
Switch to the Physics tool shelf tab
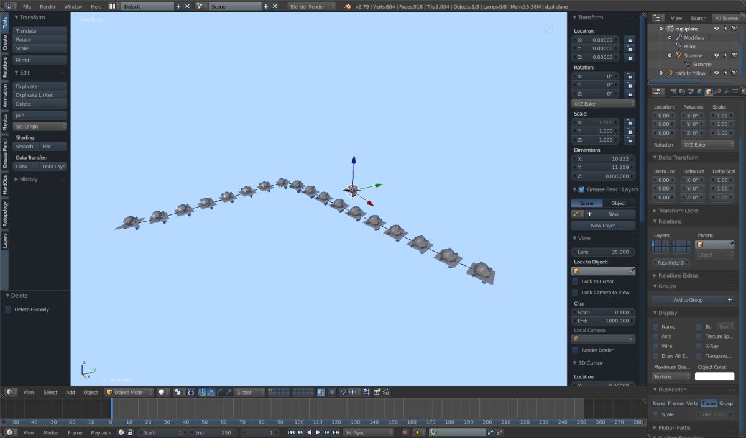click(5, 122)
